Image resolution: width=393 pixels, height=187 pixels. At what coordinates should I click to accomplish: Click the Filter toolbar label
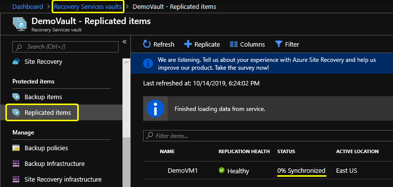(292, 45)
